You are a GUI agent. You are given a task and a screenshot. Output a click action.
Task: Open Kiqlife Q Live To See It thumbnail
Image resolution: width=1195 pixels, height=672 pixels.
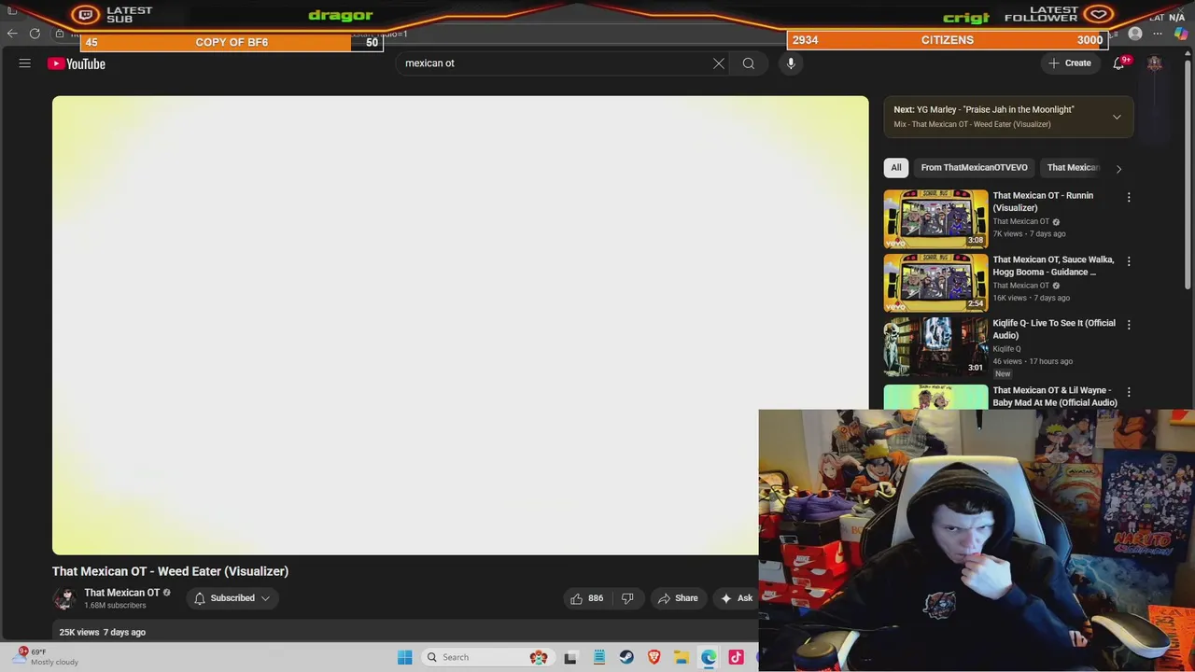[935, 346]
